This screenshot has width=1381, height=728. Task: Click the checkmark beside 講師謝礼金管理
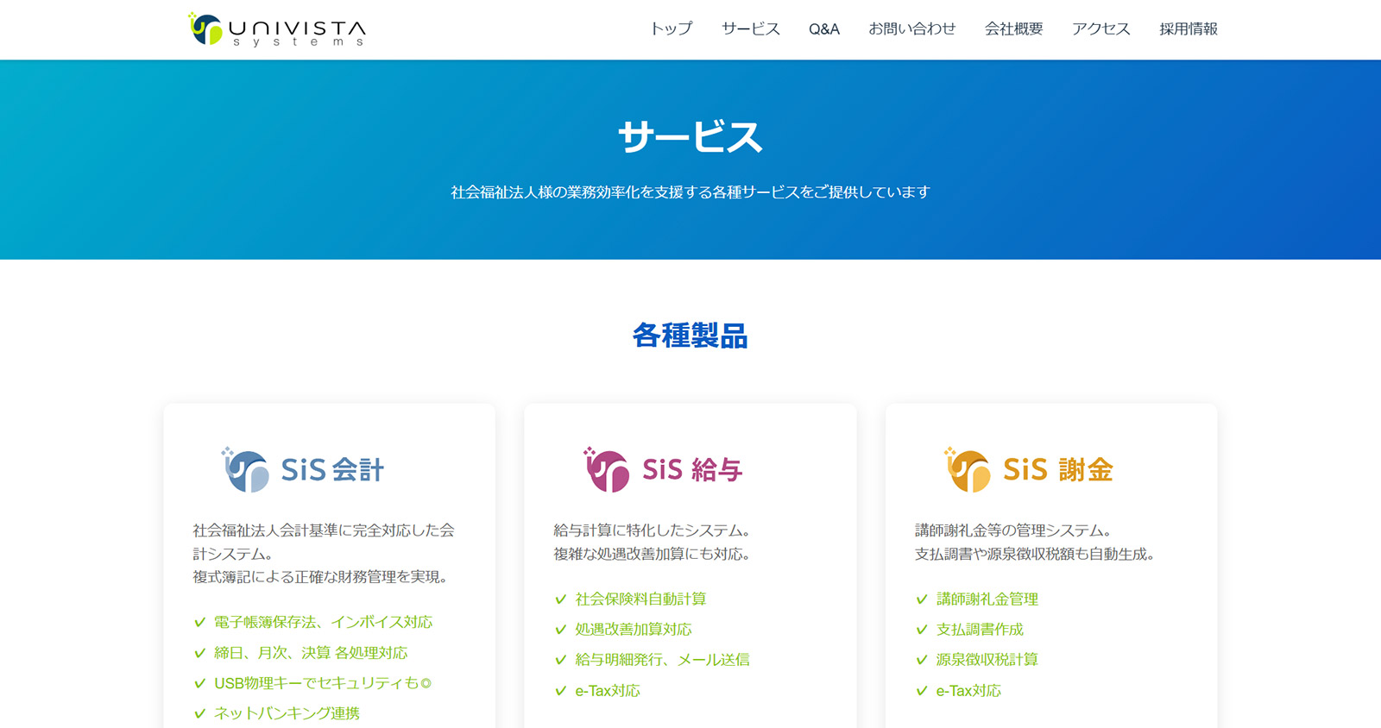coord(922,599)
